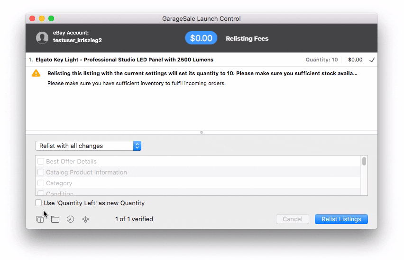Enable 'Use Quantity Left as new Quantity' checkbox

click(38, 203)
